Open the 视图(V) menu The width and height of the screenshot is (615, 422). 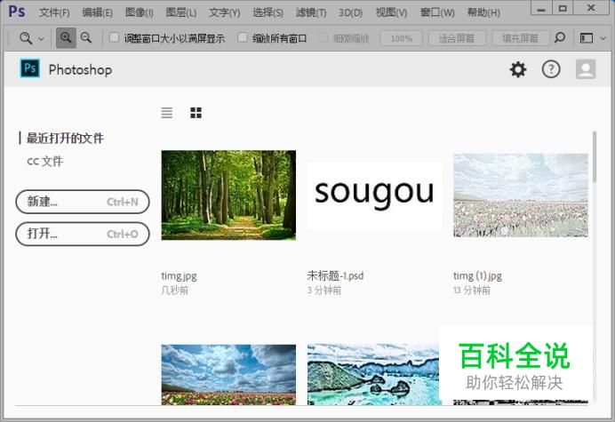391,12
